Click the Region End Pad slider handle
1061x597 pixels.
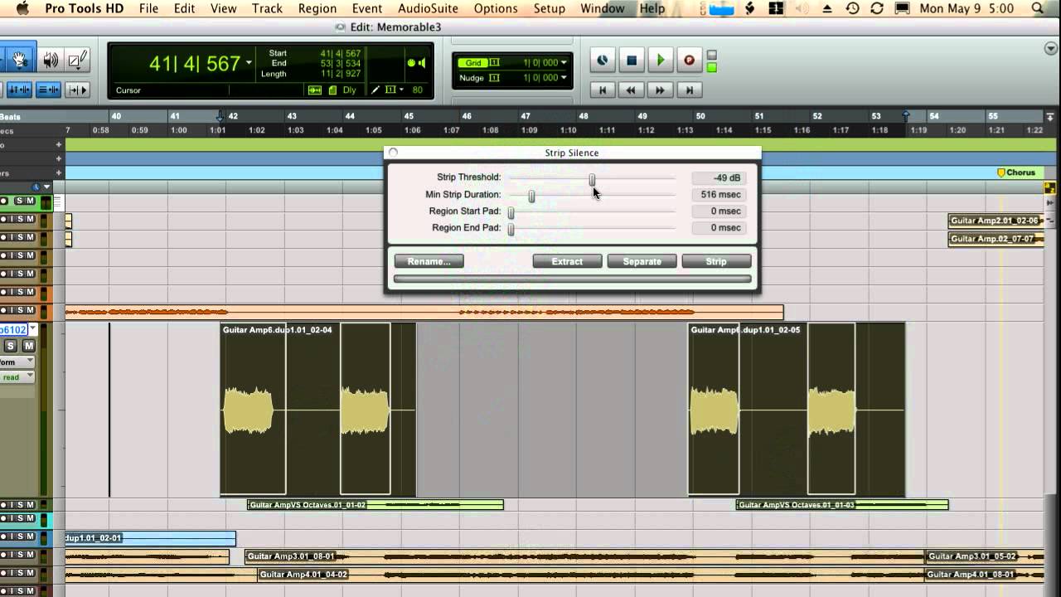point(511,229)
